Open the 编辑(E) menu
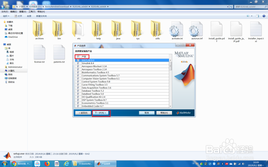 pos(14,11)
